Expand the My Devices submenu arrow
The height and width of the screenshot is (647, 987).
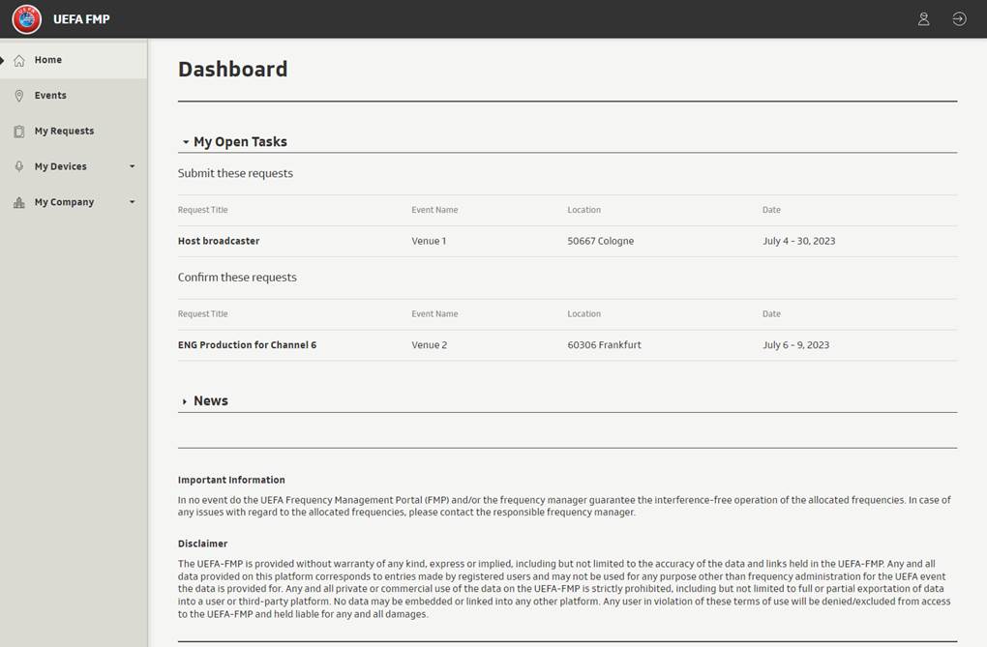click(132, 166)
